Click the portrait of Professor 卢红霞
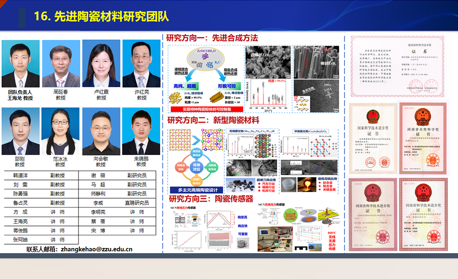Image resolution: width=458 pixels, height=279 pixels. [101, 63]
